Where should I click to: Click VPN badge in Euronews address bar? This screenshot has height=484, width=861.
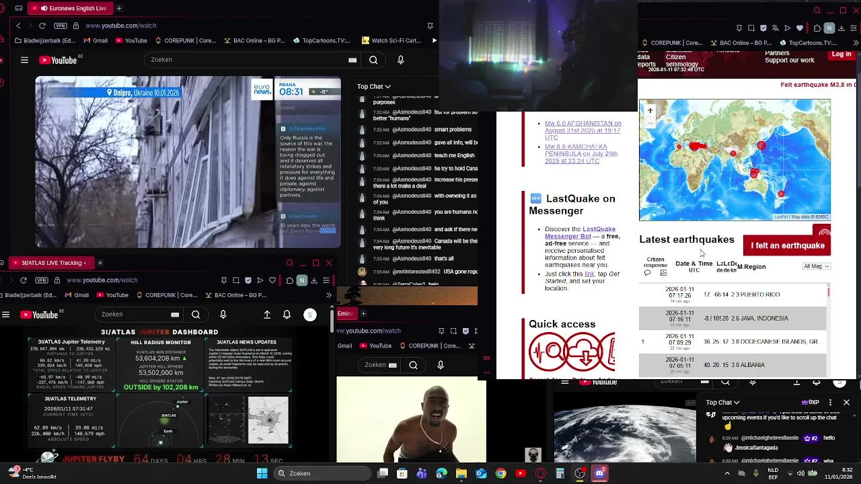click(x=61, y=26)
